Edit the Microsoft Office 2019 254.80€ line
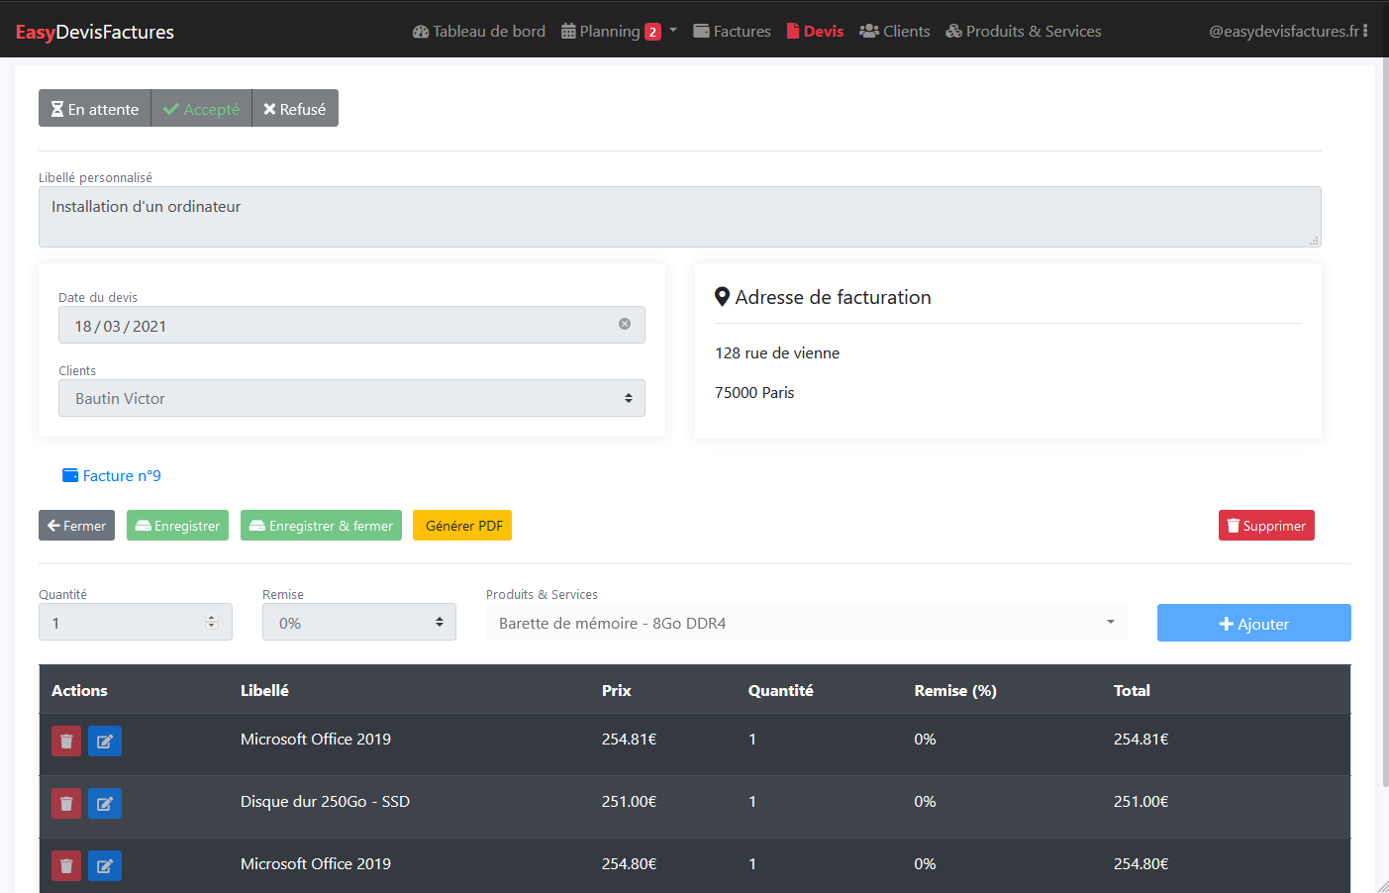The height and width of the screenshot is (893, 1389). (x=105, y=866)
